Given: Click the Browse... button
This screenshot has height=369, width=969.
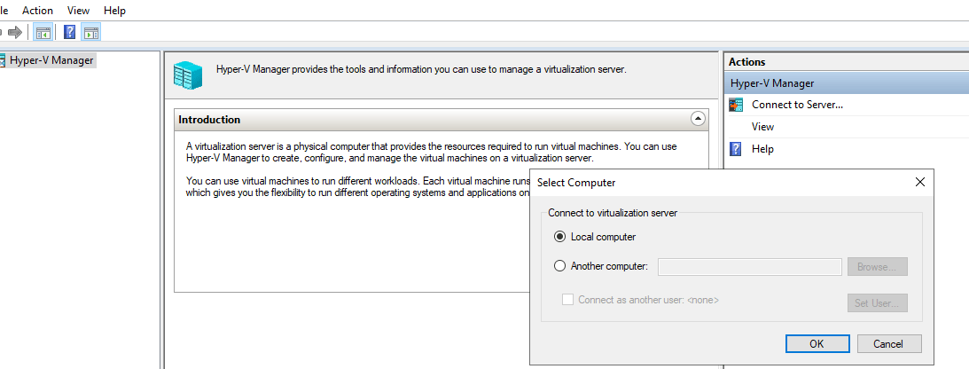Looking at the screenshot, I should pos(877,267).
